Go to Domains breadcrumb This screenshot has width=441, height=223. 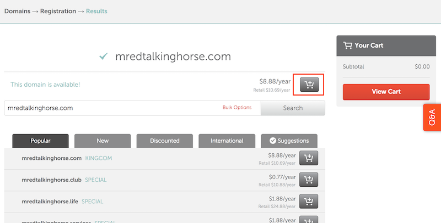click(x=17, y=11)
